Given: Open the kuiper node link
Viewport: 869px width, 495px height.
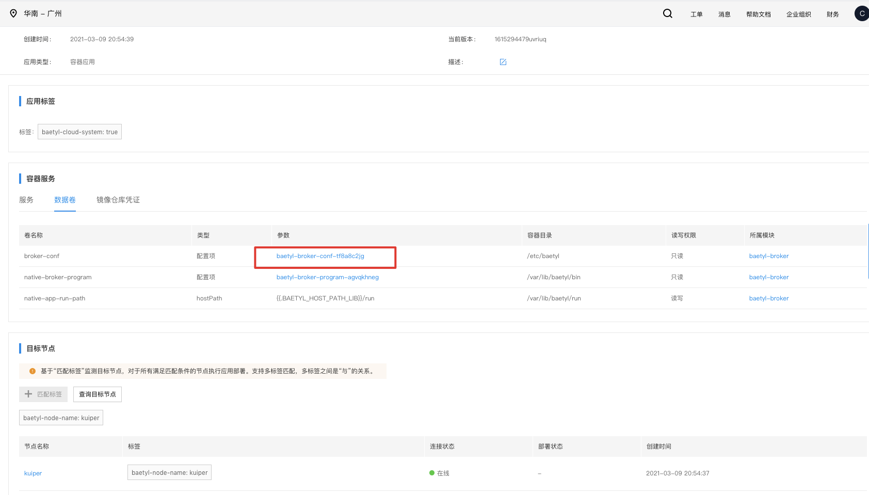Looking at the screenshot, I should click(x=33, y=473).
